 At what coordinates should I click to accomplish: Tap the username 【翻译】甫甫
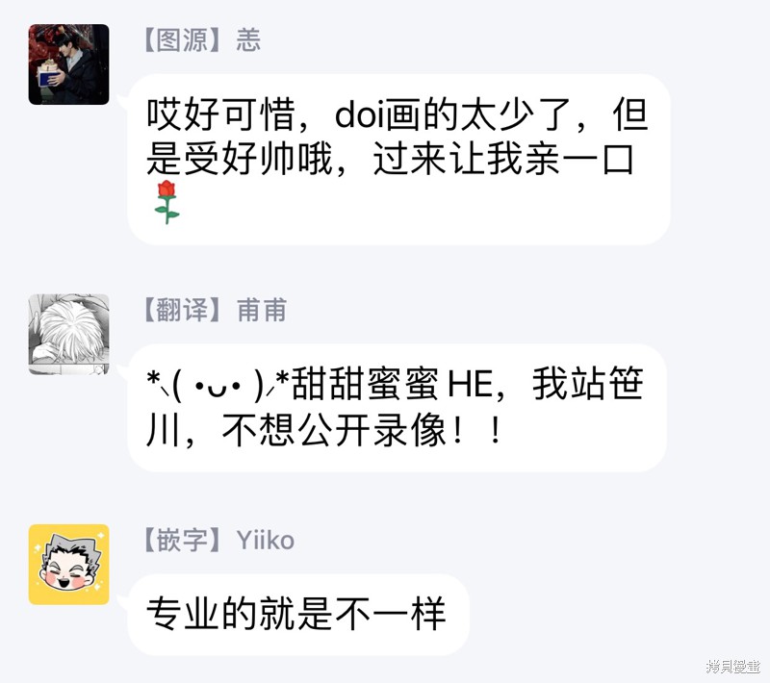click(x=215, y=310)
